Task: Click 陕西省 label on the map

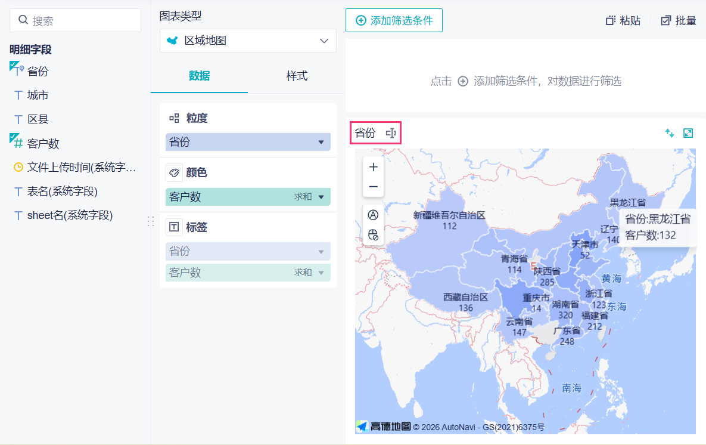Action: click(547, 271)
